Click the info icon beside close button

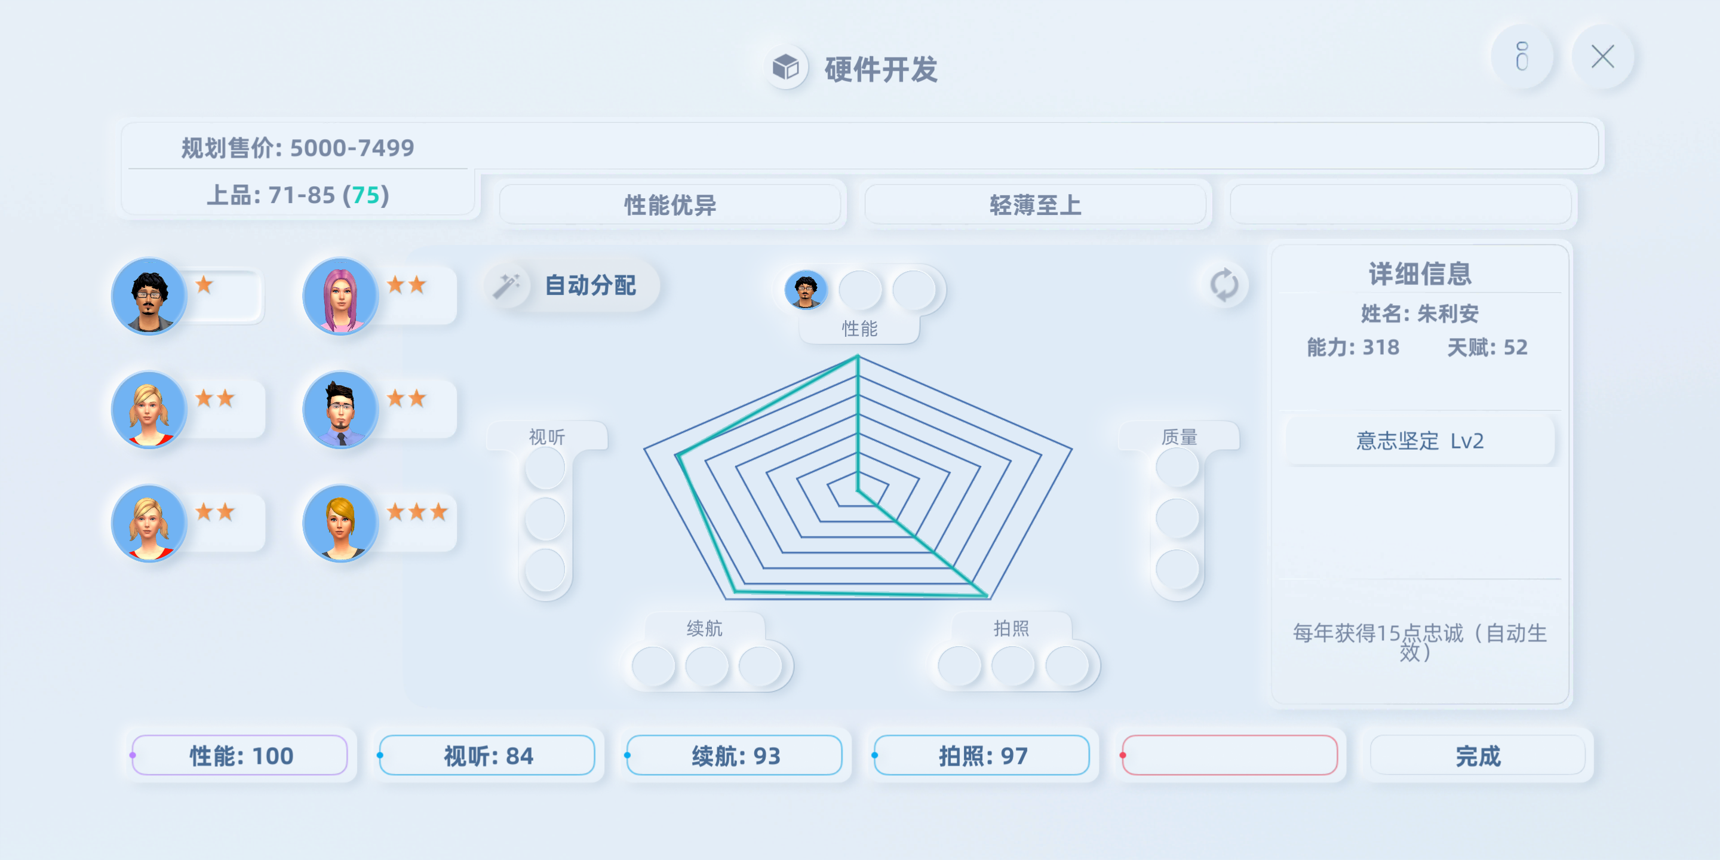click(x=1522, y=57)
